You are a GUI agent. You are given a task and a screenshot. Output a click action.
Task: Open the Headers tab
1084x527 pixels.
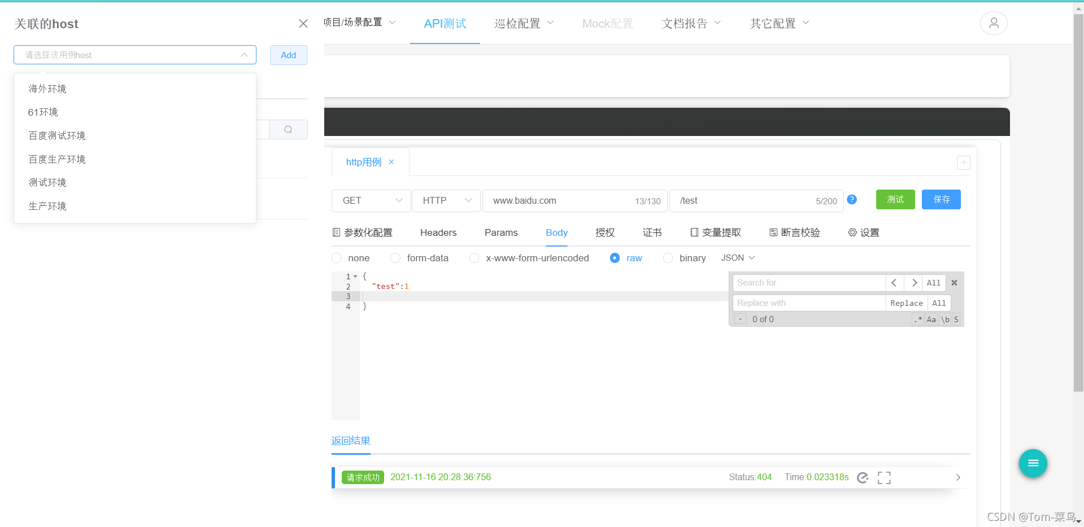click(438, 232)
